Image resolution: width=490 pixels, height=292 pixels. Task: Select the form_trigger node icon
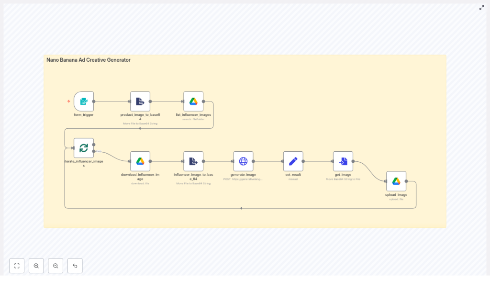click(x=84, y=101)
